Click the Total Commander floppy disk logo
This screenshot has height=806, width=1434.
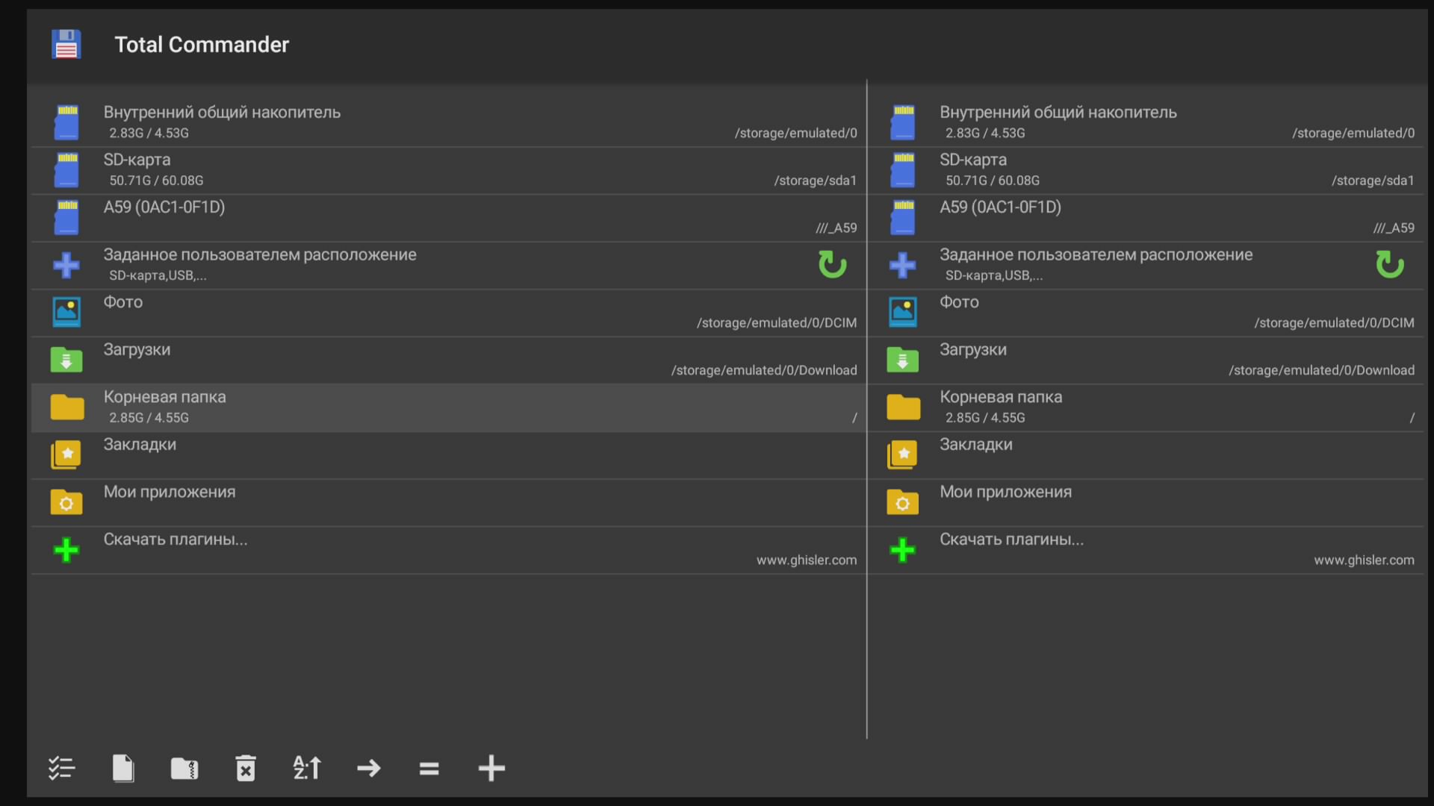tap(66, 44)
